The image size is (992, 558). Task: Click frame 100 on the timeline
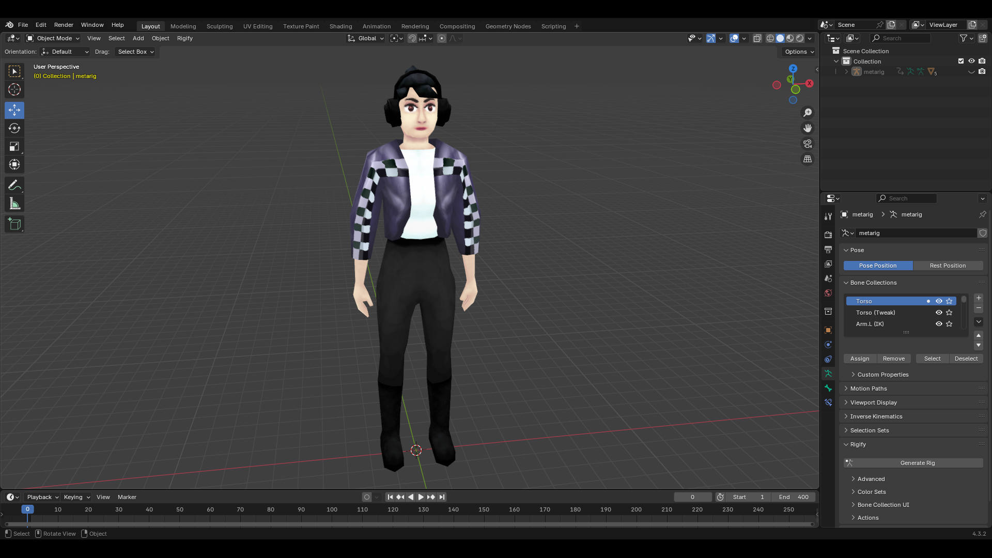332,510
